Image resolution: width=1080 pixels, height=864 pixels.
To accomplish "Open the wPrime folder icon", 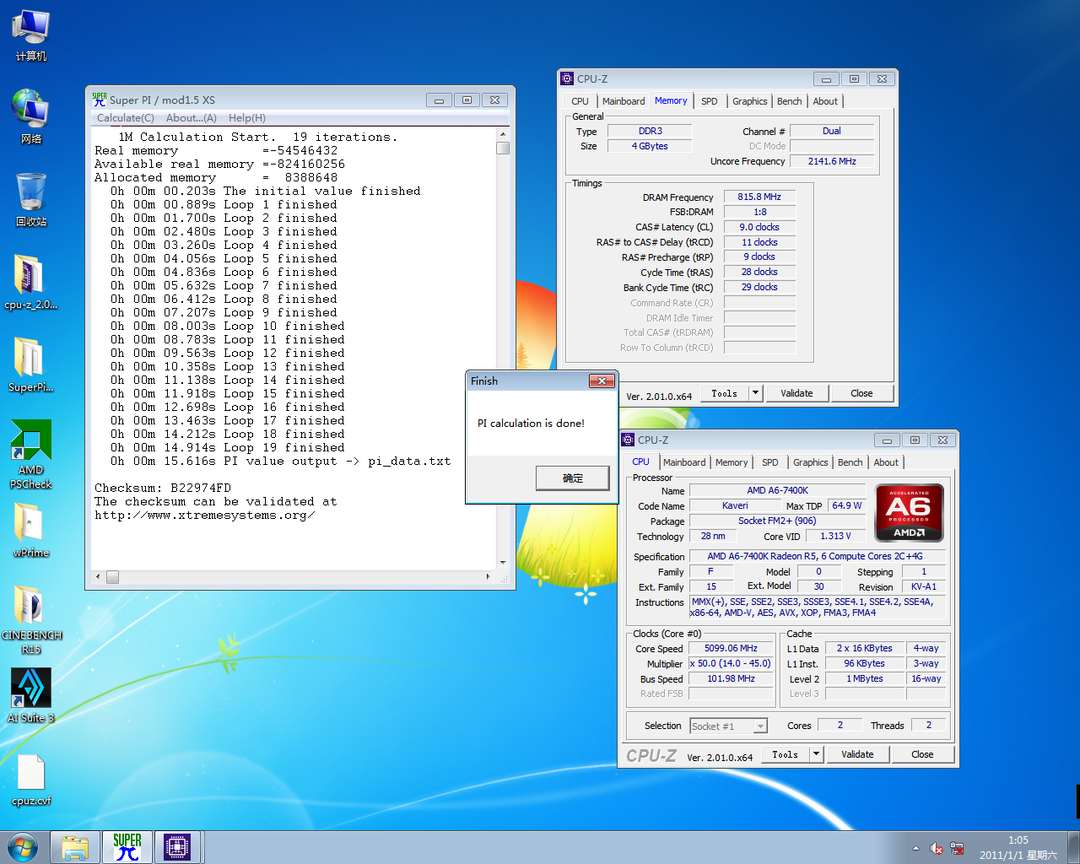I will coord(31,530).
